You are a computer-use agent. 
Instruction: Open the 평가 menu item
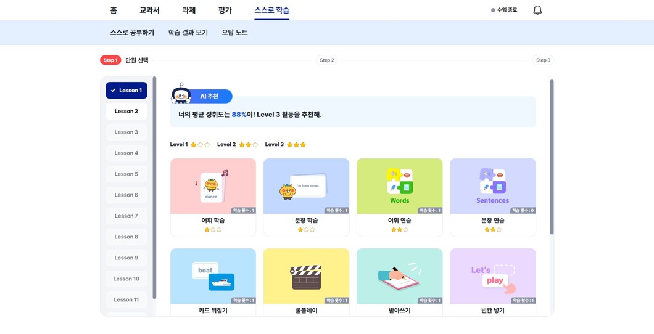[x=225, y=10]
